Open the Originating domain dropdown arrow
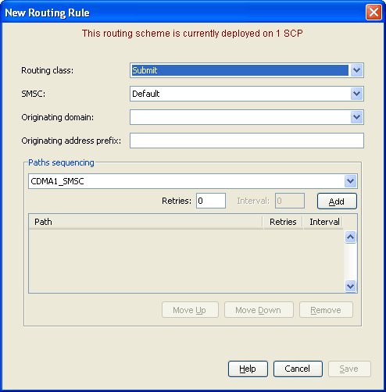386x392 pixels. pyautogui.click(x=356, y=117)
